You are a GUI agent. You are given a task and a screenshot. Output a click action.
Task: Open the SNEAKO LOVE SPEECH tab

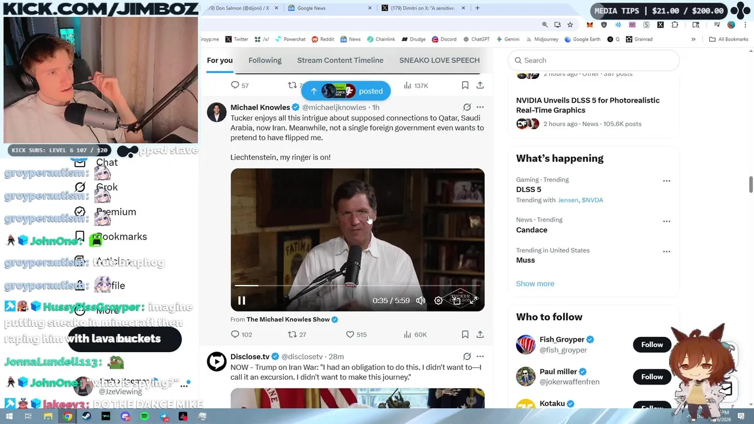pyautogui.click(x=439, y=60)
